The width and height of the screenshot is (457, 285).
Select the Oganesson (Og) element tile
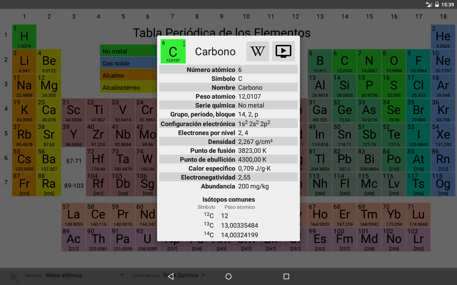pos(443,185)
